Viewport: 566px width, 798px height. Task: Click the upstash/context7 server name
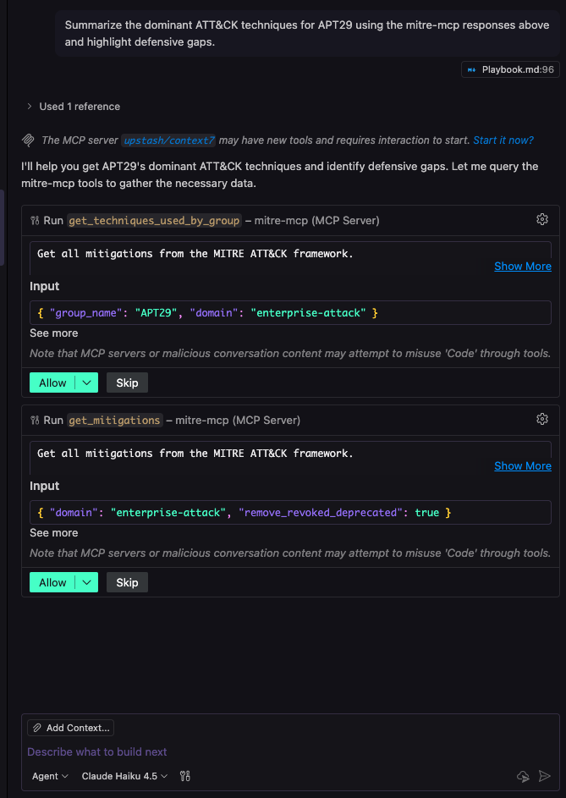169,140
